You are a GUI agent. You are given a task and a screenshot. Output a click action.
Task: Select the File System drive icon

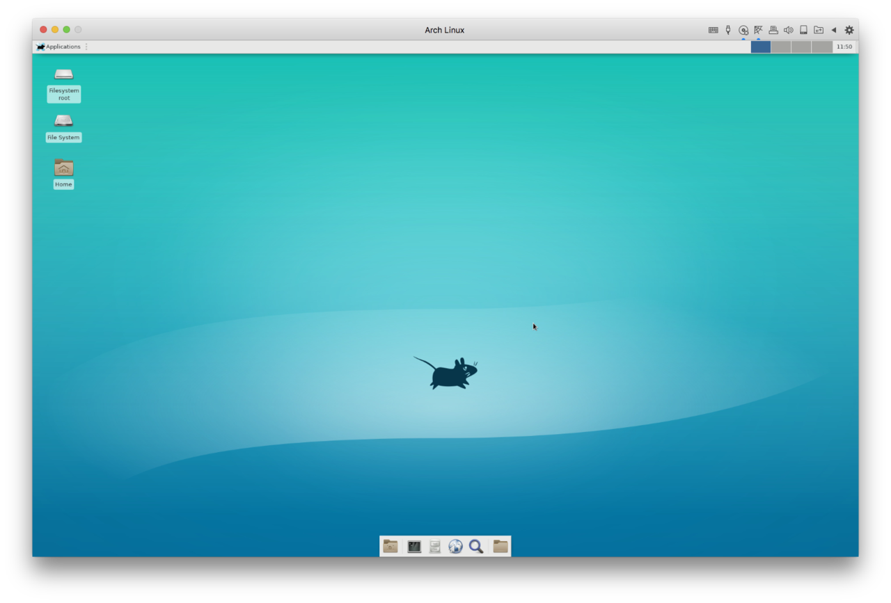64,121
